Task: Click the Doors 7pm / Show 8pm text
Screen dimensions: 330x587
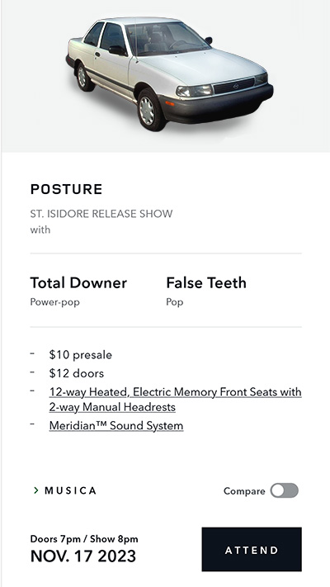Action: pyautogui.click(x=84, y=539)
